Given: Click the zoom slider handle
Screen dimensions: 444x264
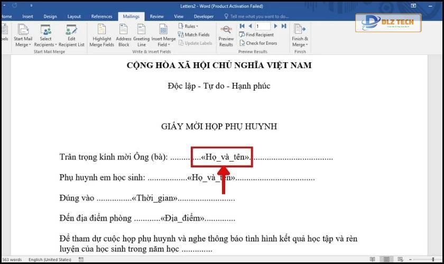Looking at the screenshot, I should coord(433,259).
